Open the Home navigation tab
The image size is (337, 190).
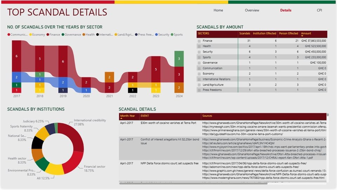(x=218, y=10)
